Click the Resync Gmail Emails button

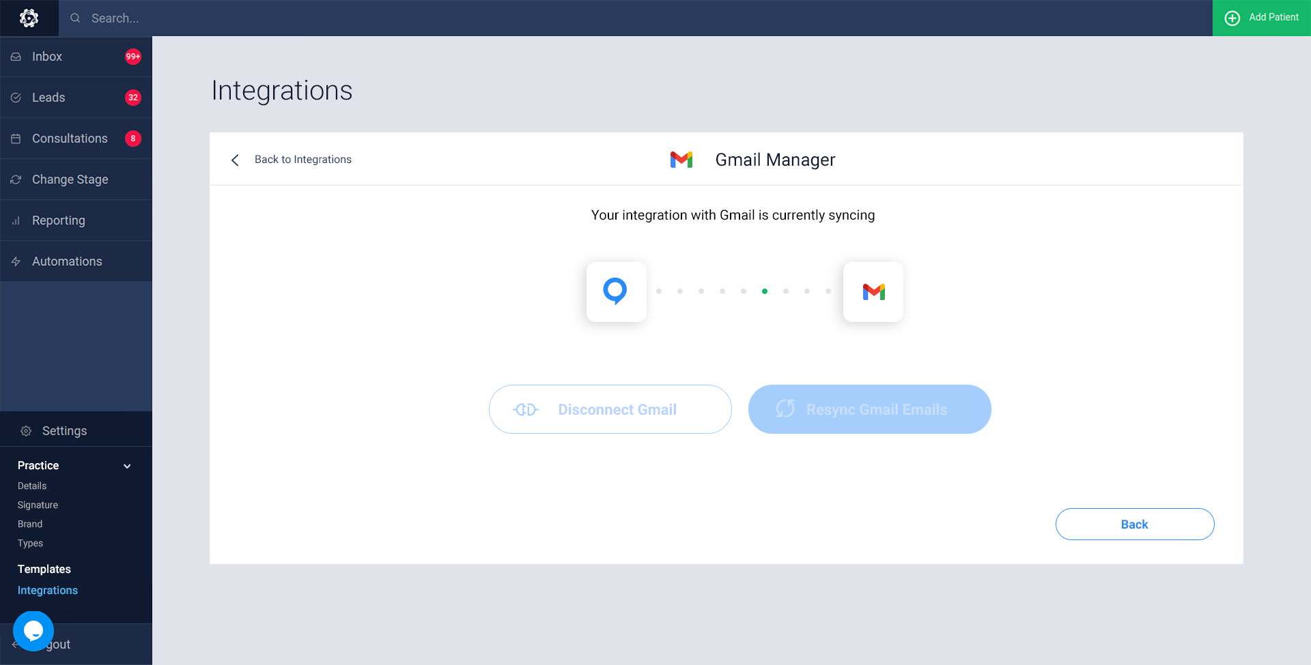click(870, 409)
